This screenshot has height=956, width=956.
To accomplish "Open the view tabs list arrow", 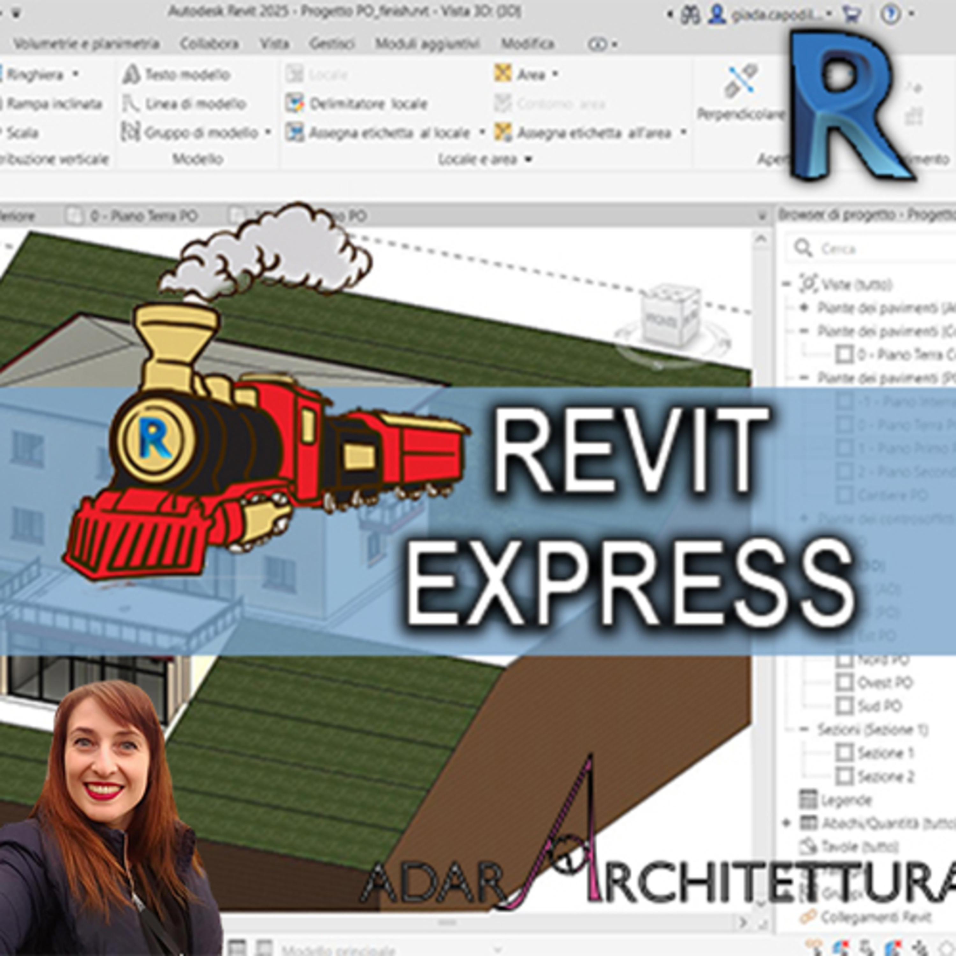I will coord(762,216).
